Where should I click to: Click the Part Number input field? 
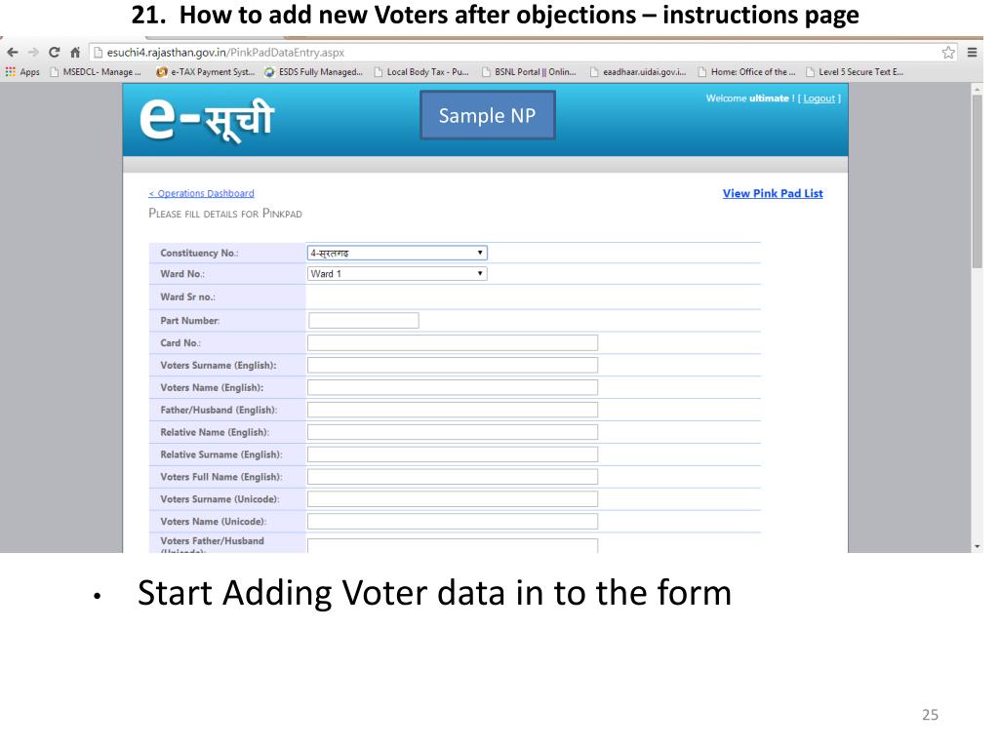tap(363, 320)
